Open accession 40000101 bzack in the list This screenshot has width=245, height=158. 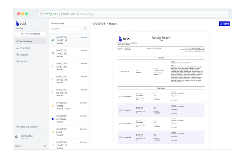point(69,132)
